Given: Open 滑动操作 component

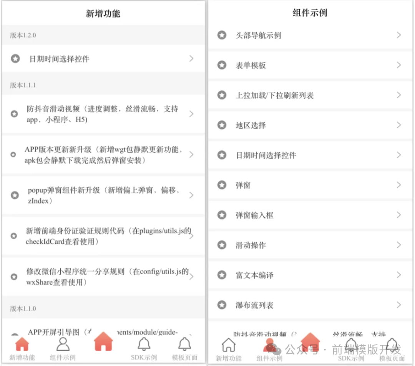Looking at the screenshot, I should coord(310,245).
